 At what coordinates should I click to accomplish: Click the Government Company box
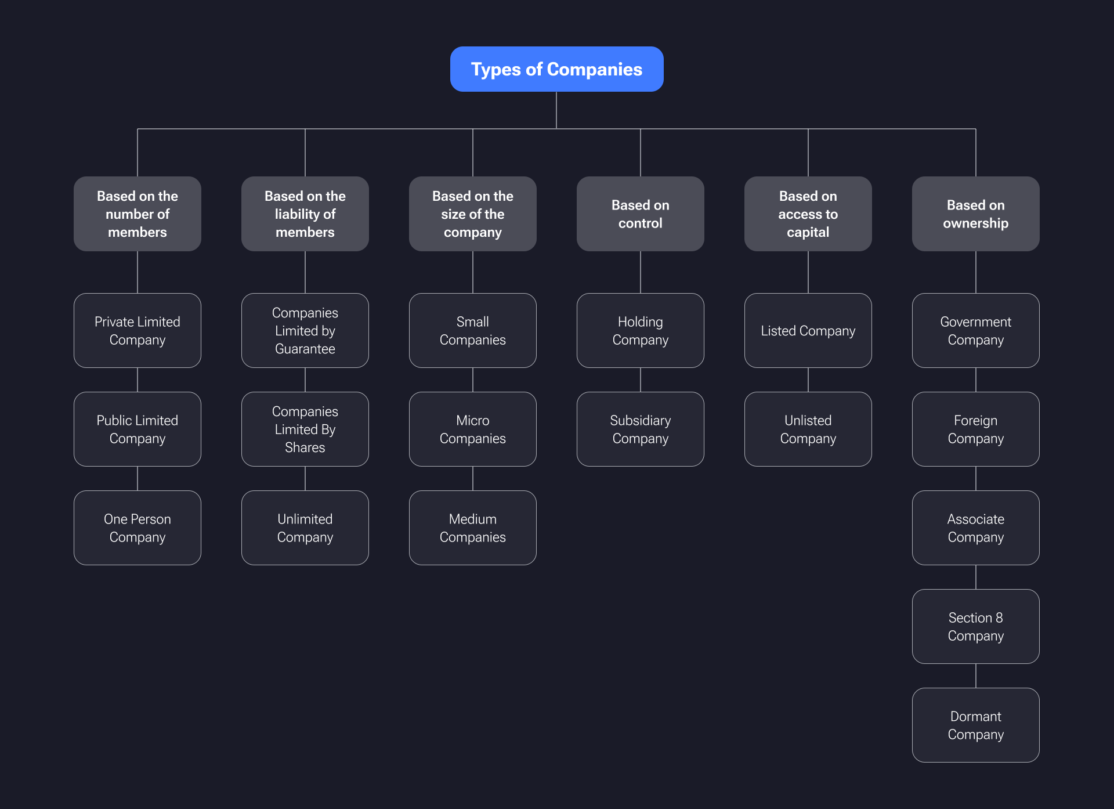pos(976,330)
